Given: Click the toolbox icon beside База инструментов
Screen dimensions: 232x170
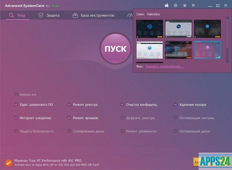Looking at the screenshot, I should click(75, 15).
